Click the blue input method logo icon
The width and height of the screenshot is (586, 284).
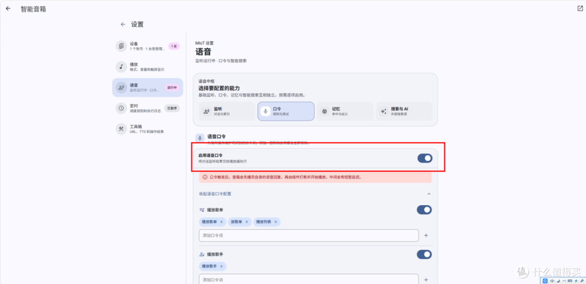pos(545,281)
